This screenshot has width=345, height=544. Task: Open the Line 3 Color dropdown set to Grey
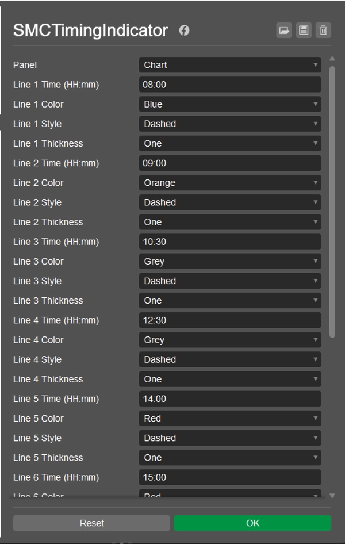click(229, 261)
